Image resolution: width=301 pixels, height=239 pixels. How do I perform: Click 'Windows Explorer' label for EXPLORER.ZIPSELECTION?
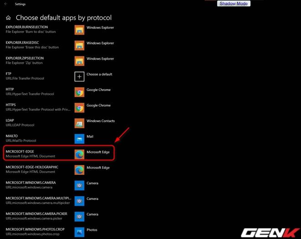click(x=100, y=59)
